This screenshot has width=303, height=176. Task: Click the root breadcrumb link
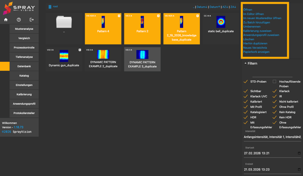coord(55,6)
